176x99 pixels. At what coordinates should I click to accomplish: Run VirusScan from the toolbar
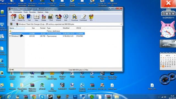(75, 18)
